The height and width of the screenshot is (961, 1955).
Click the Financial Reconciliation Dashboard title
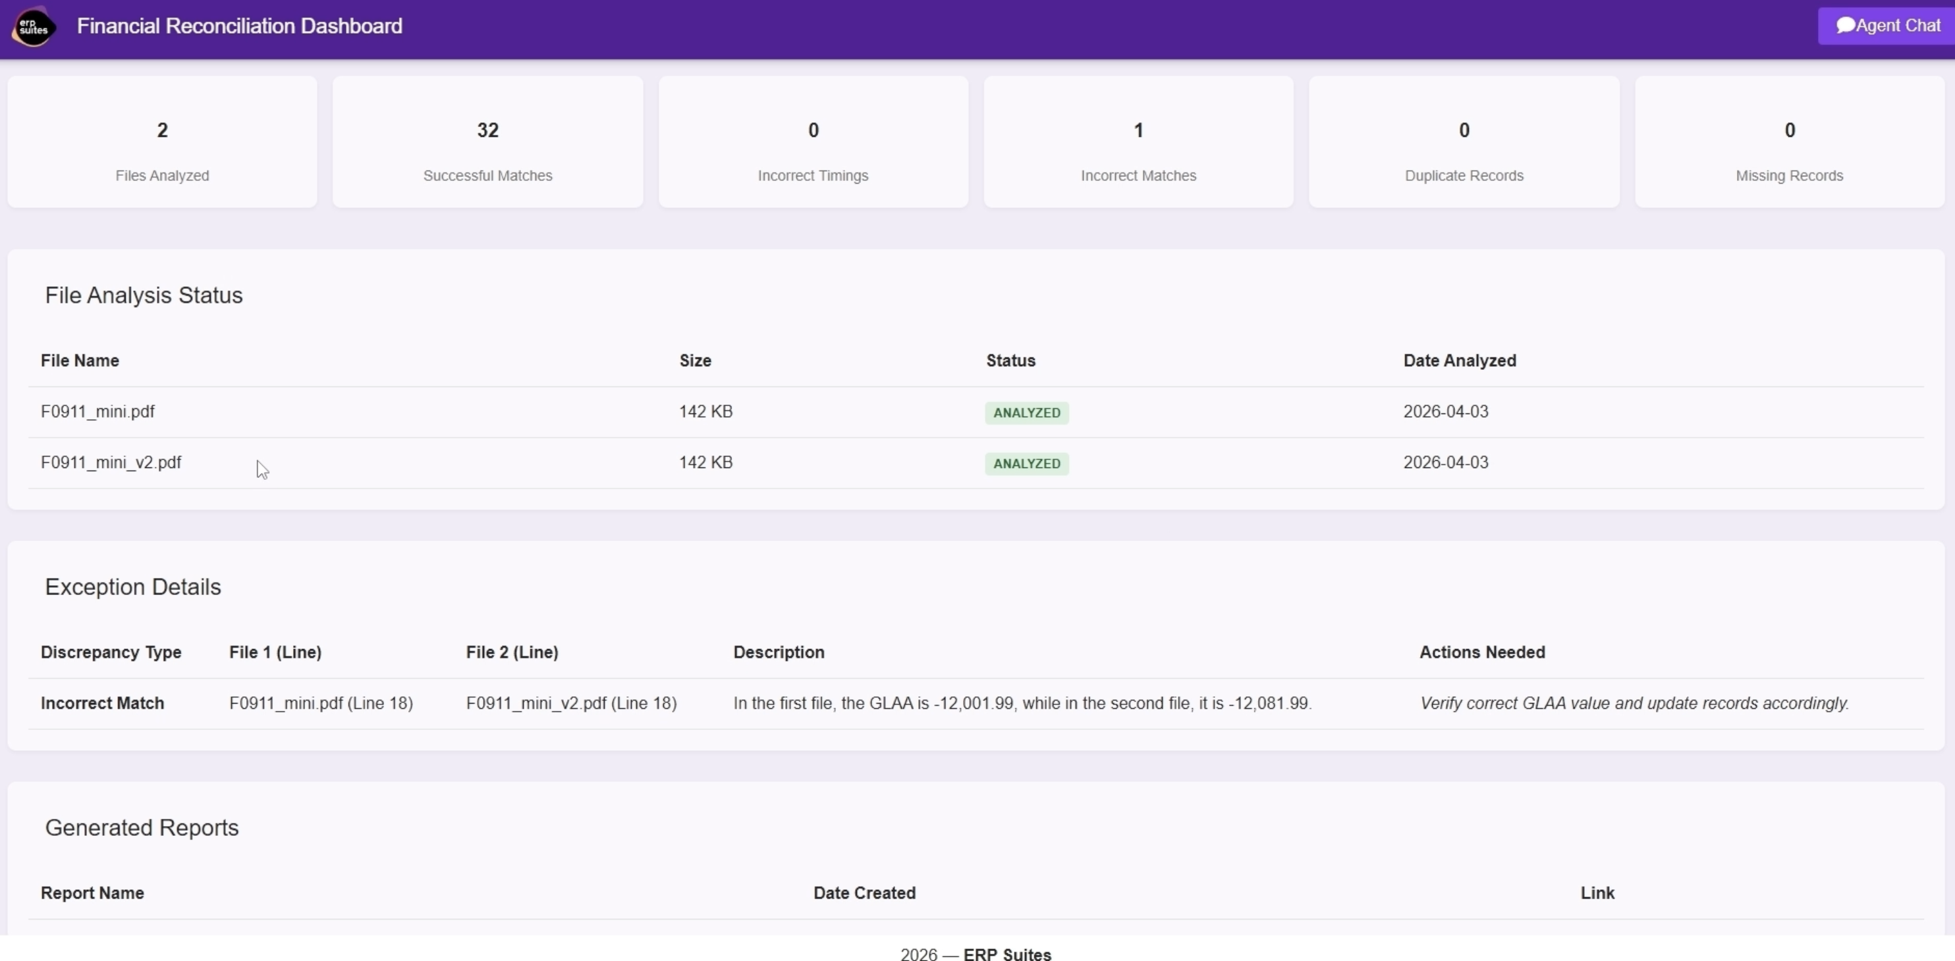point(238,26)
